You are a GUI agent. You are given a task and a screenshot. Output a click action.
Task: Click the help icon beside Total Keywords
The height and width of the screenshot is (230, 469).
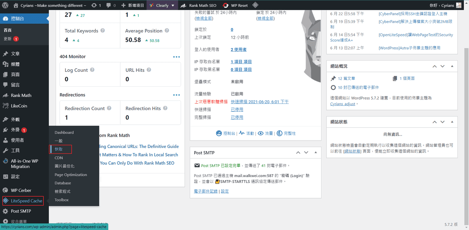tap(102, 30)
